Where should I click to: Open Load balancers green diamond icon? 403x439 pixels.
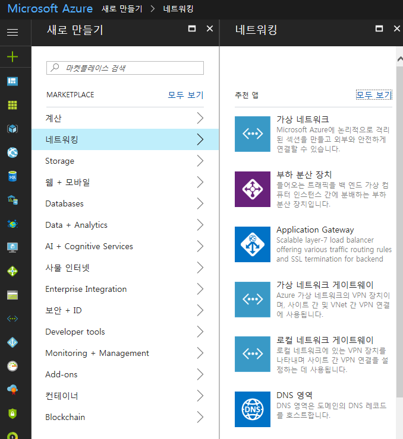click(x=12, y=271)
